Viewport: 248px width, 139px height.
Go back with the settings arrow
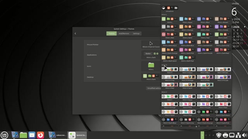pos(75,34)
